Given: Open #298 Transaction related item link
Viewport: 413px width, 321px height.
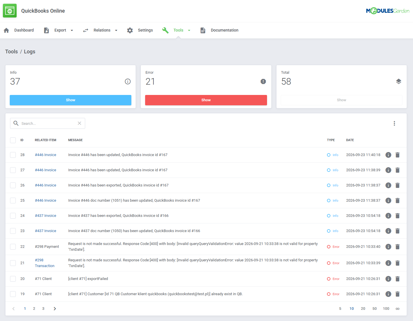Looking at the screenshot, I should [45, 263].
